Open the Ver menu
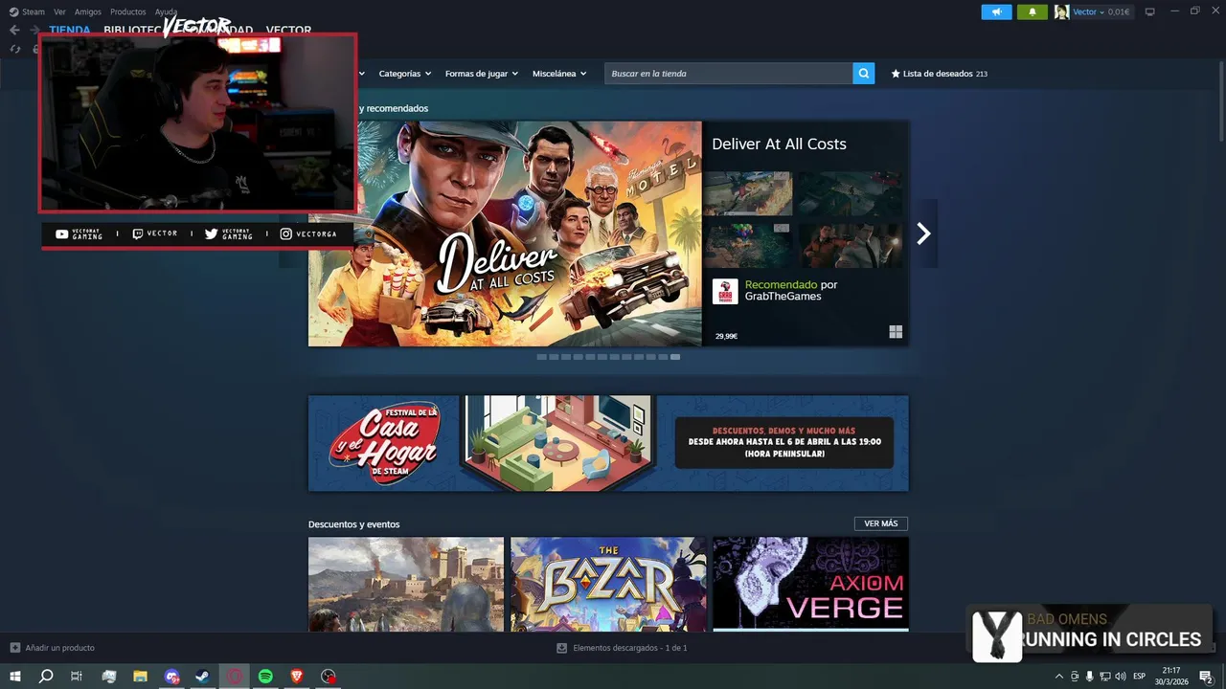The width and height of the screenshot is (1226, 689). [x=59, y=12]
